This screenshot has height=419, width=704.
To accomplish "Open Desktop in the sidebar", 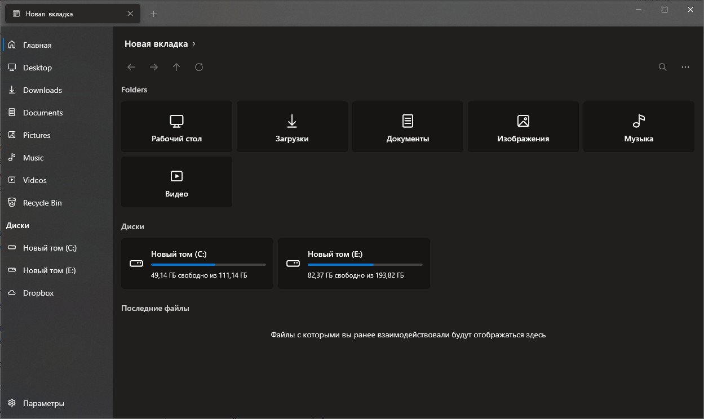I will pyautogui.click(x=56, y=68).
